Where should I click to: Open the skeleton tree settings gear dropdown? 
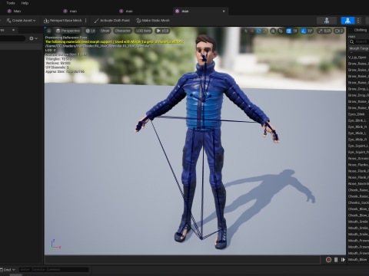[33, 38]
